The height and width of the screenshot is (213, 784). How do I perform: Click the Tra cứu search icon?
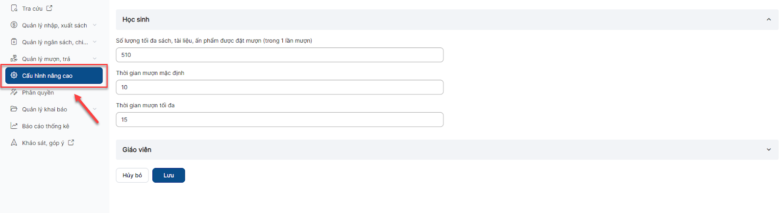[14, 8]
